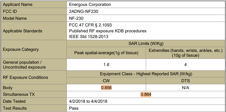Click the Extremities (10g of tissue) header cell

tap(185, 53)
